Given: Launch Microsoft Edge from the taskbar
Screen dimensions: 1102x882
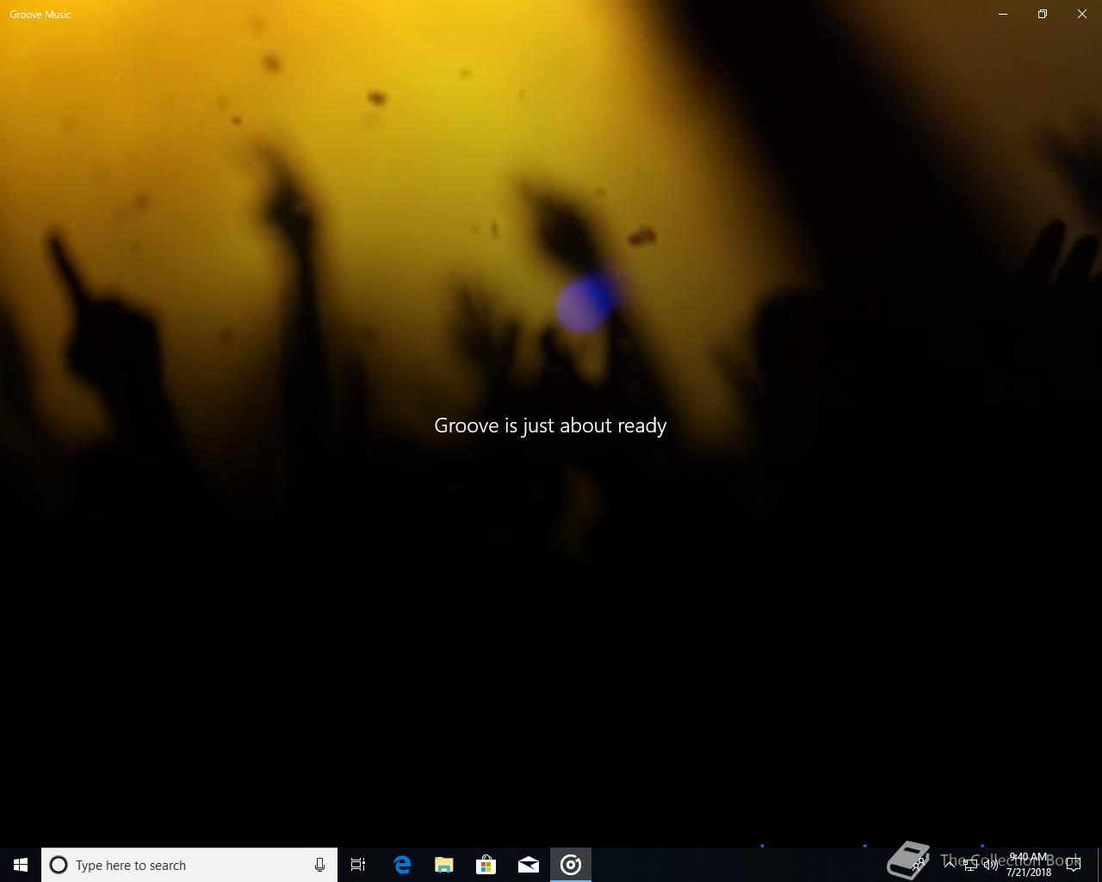Looking at the screenshot, I should 401,865.
